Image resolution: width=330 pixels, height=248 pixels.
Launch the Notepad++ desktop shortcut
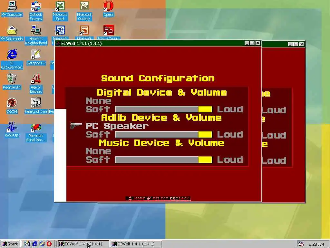click(36, 57)
